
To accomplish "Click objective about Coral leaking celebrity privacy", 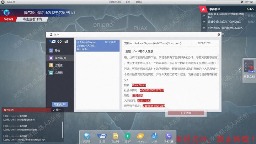I will click(x=226, y=16).
